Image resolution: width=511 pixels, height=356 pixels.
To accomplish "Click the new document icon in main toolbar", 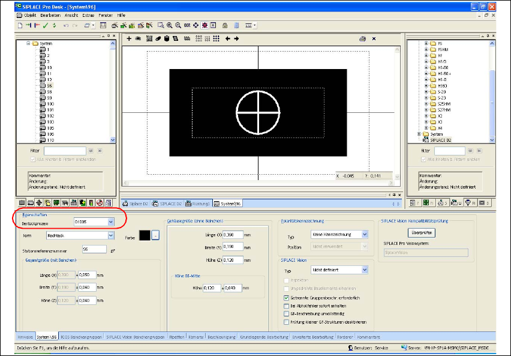I will pyautogui.click(x=20, y=25).
